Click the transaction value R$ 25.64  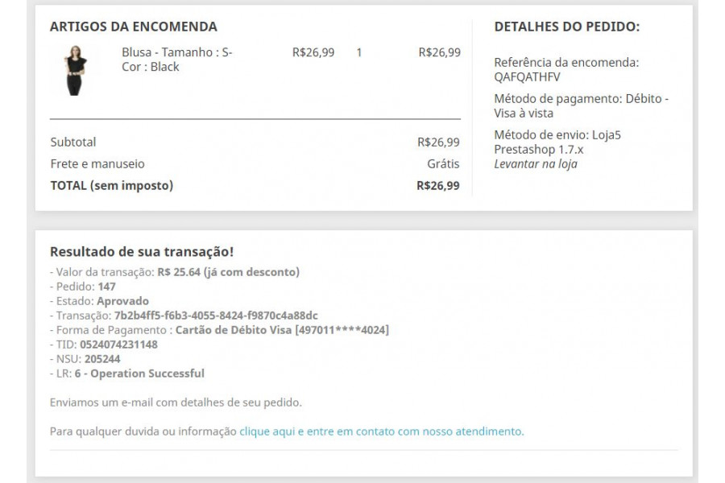pos(179,272)
